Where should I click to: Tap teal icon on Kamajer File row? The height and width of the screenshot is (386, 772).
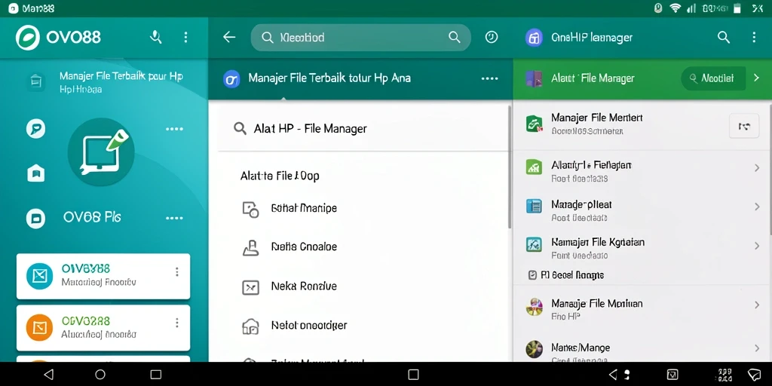(x=535, y=244)
